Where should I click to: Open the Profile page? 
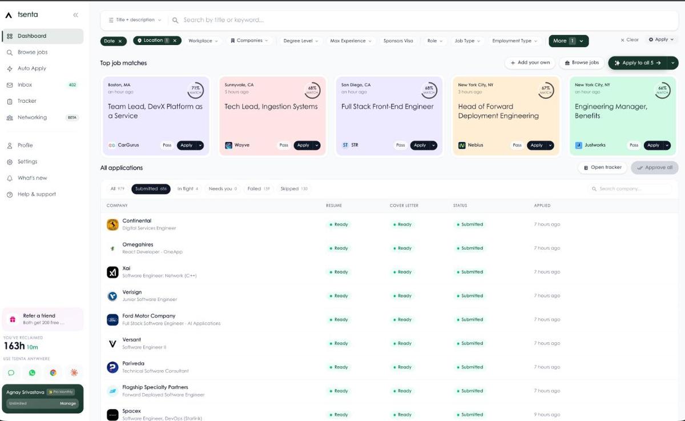pyautogui.click(x=43, y=145)
